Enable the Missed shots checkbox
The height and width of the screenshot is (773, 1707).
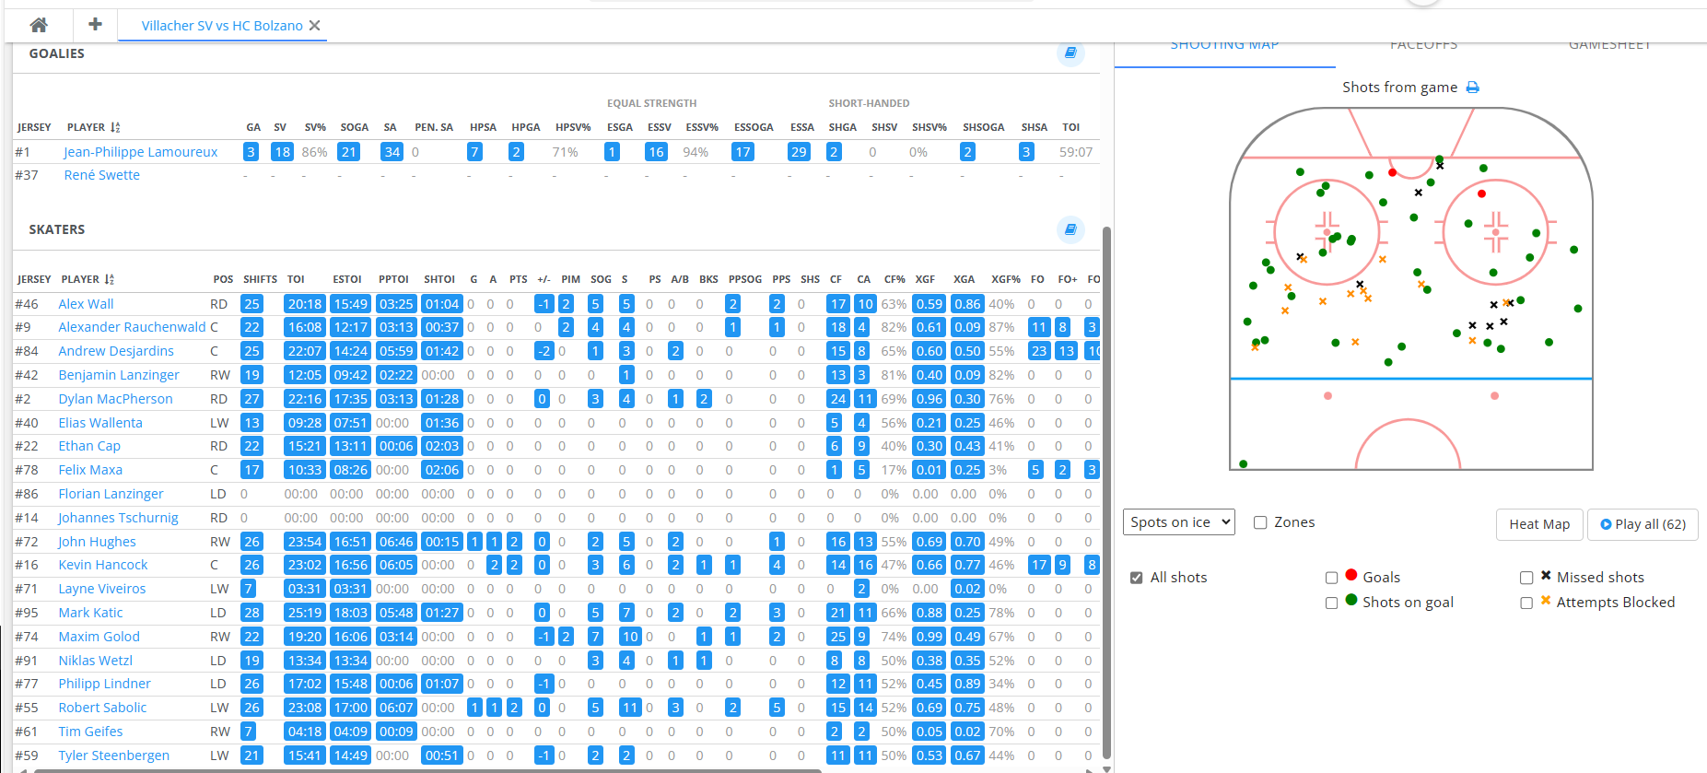(1526, 578)
